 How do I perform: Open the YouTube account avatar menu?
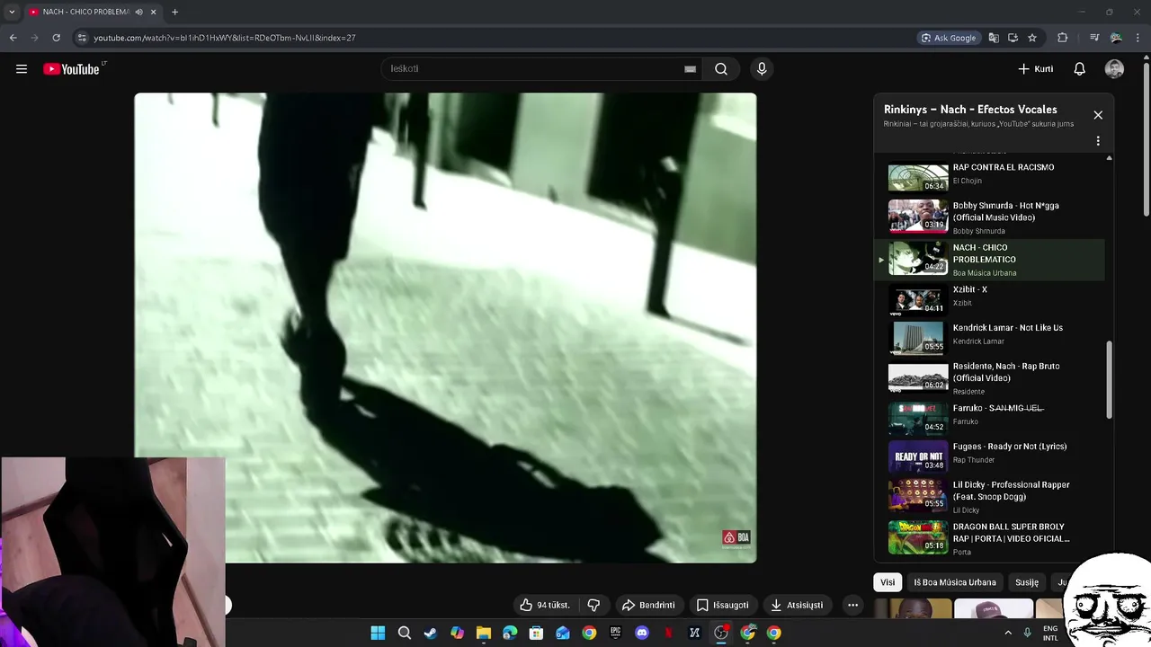pyautogui.click(x=1114, y=69)
